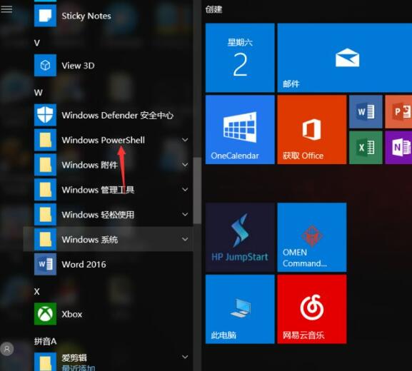Image resolution: width=412 pixels, height=371 pixels.
Task: Open the OMEN Command tile
Action: coord(312,238)
